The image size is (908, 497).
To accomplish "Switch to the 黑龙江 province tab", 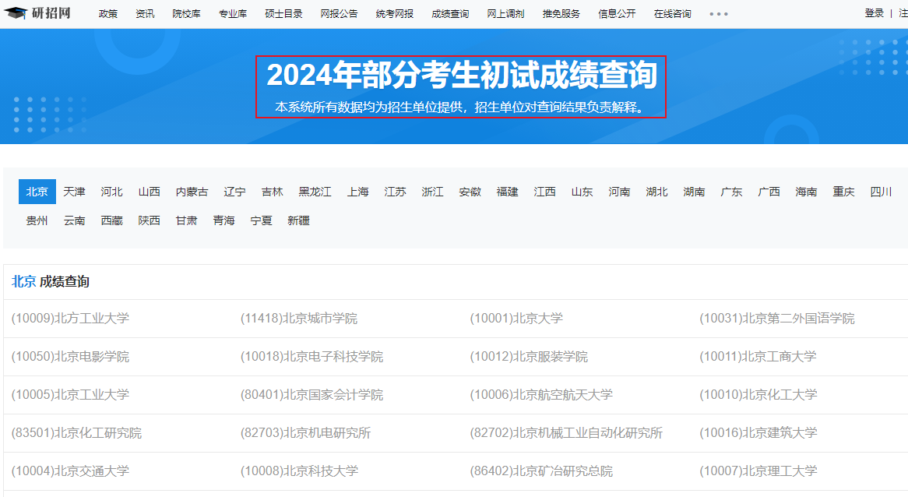I will click(315, 192).
